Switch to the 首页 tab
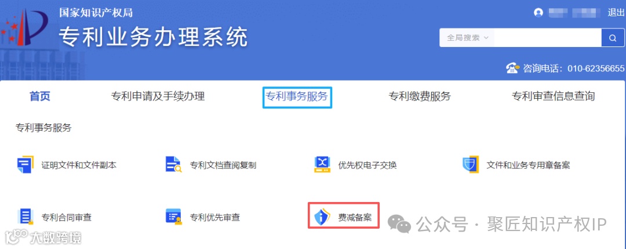626x249 pixels. coord(40,96)
